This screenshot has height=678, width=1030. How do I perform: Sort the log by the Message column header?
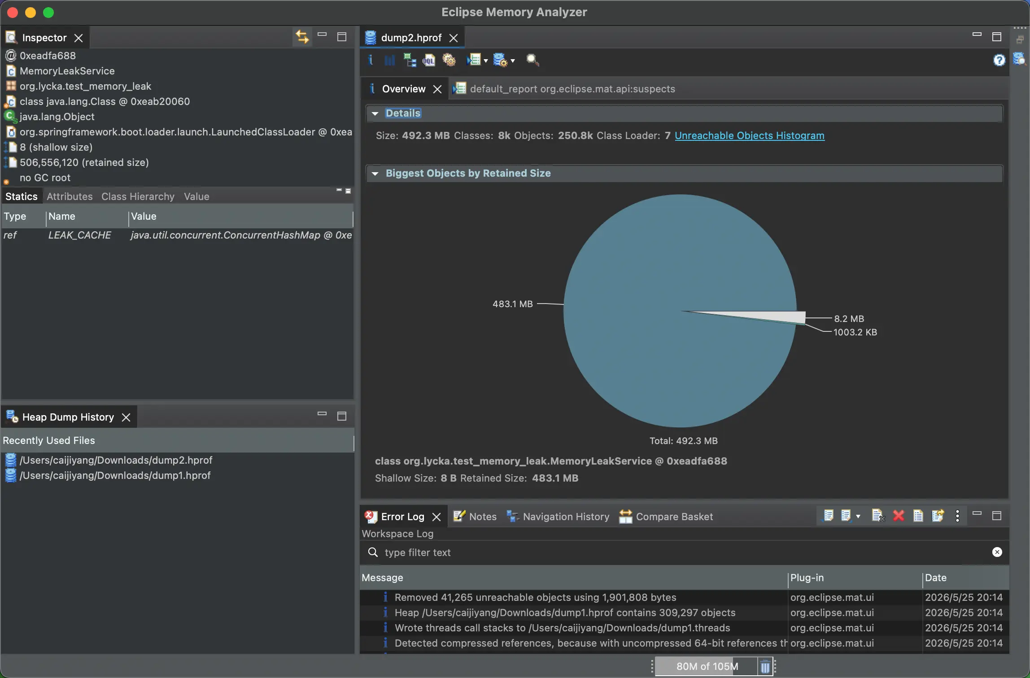(x=574, y=578)
